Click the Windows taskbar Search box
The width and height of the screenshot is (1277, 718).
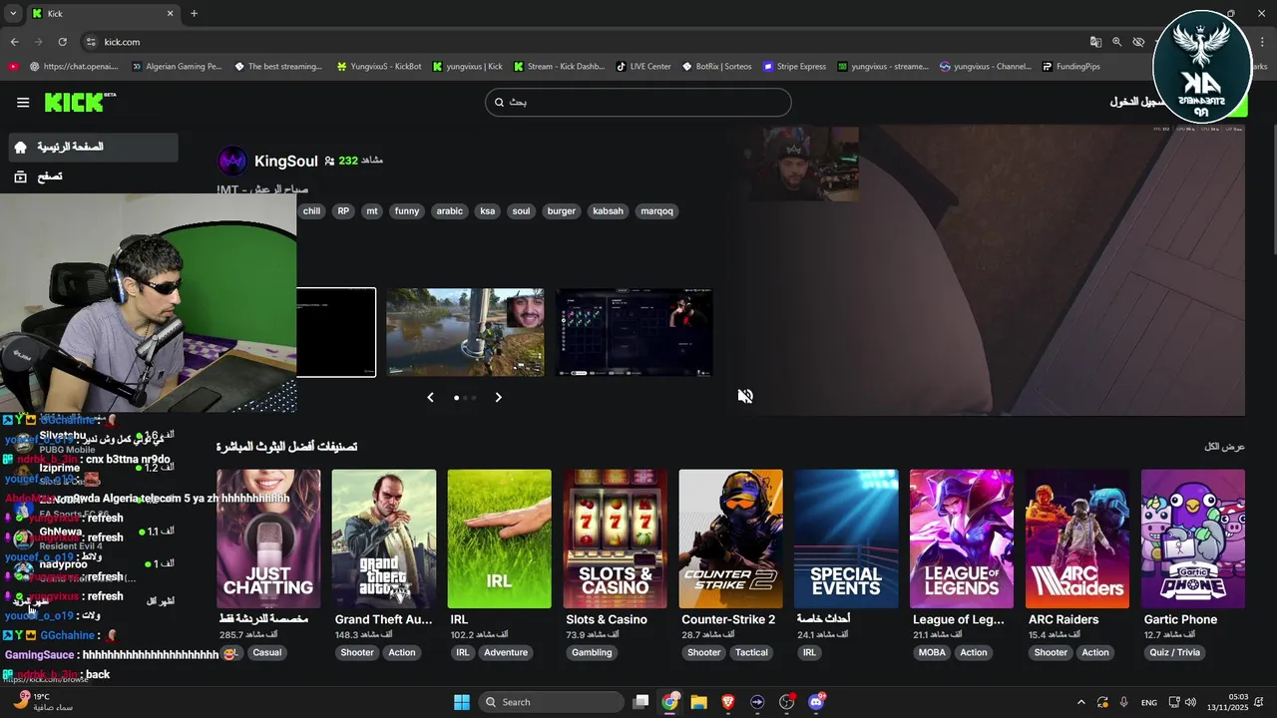551,702
